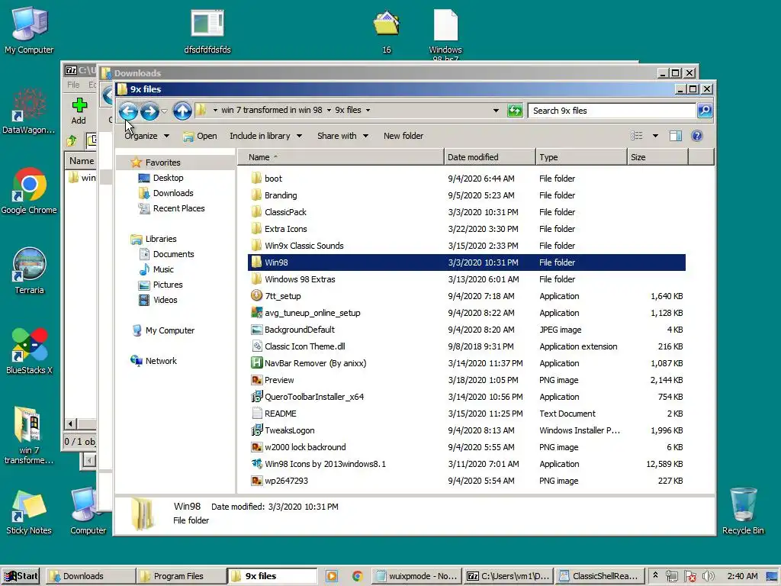Refresh the 9x files folder view
The image size is (781, 586).
[515, 111]
